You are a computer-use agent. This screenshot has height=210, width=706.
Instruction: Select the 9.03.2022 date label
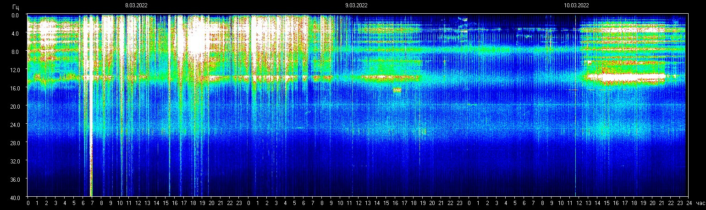click(x=356, y=5)
